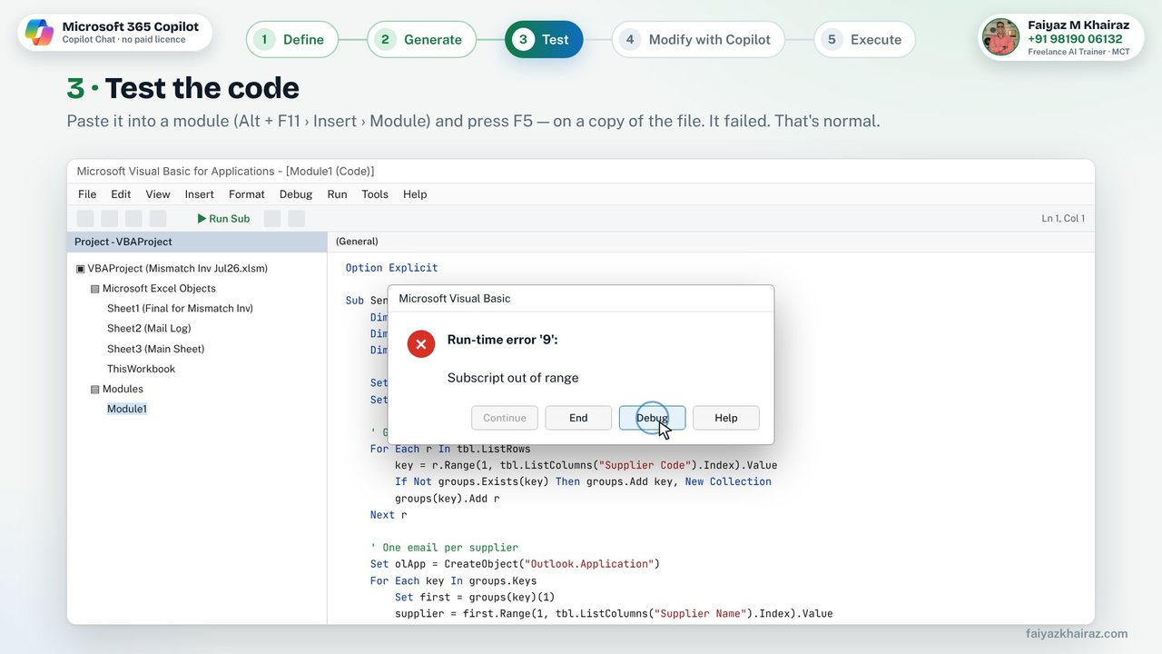Screen dimensions: 1162x654
Task: Click the Option Explicit line in the code
Action: click(391, 268)
